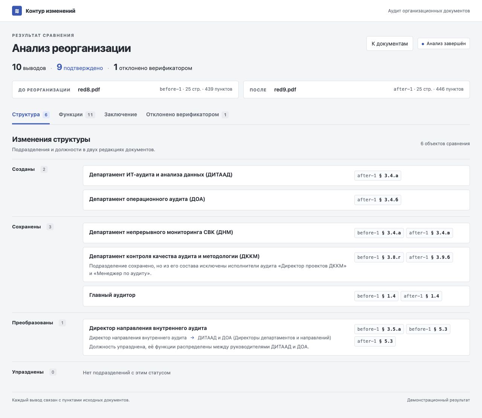Open the Структура tab
The width and height of the screenshot is (482, 418).
coord(31,115)
